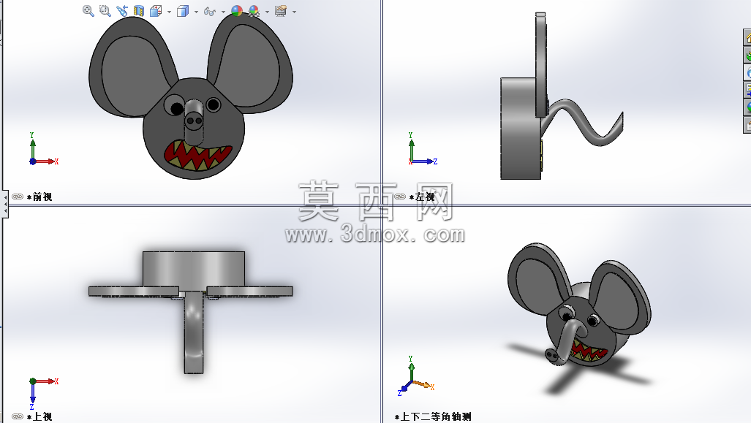The width and height of the screenshot is (751, 423).
Task: Click the *前视 view label
Action: [39, 197]
